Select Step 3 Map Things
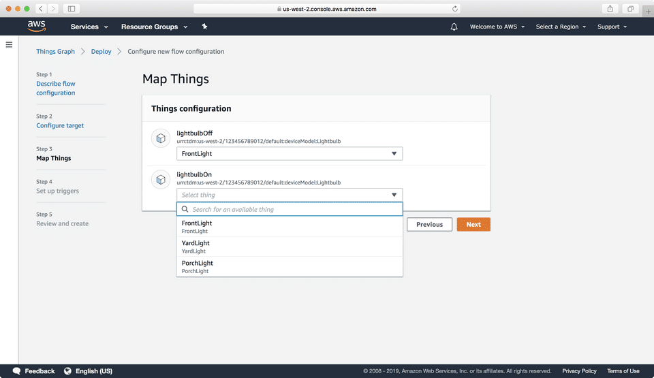 click(53, 158)
